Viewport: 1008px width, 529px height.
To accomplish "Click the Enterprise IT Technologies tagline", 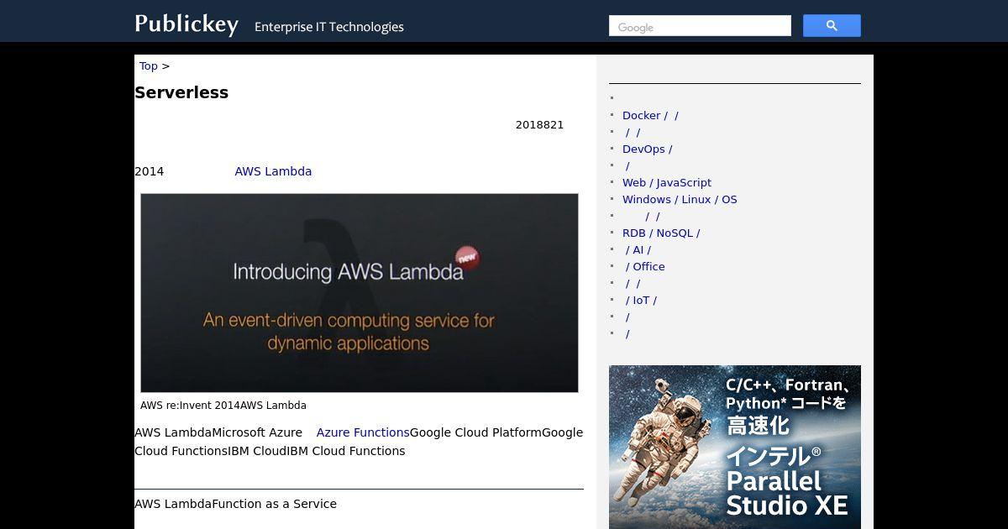I will (329, 27).
